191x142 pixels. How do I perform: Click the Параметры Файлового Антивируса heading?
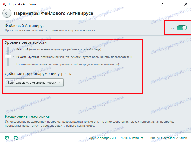coord(54,13)
